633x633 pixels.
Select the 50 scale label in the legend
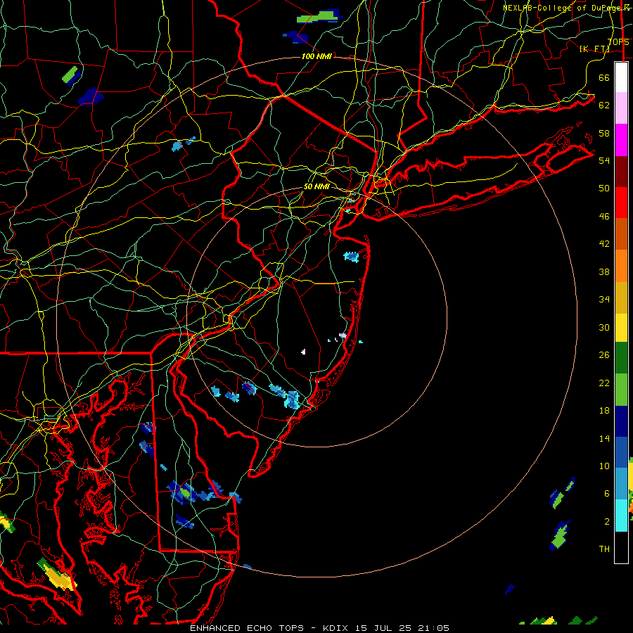604,188
